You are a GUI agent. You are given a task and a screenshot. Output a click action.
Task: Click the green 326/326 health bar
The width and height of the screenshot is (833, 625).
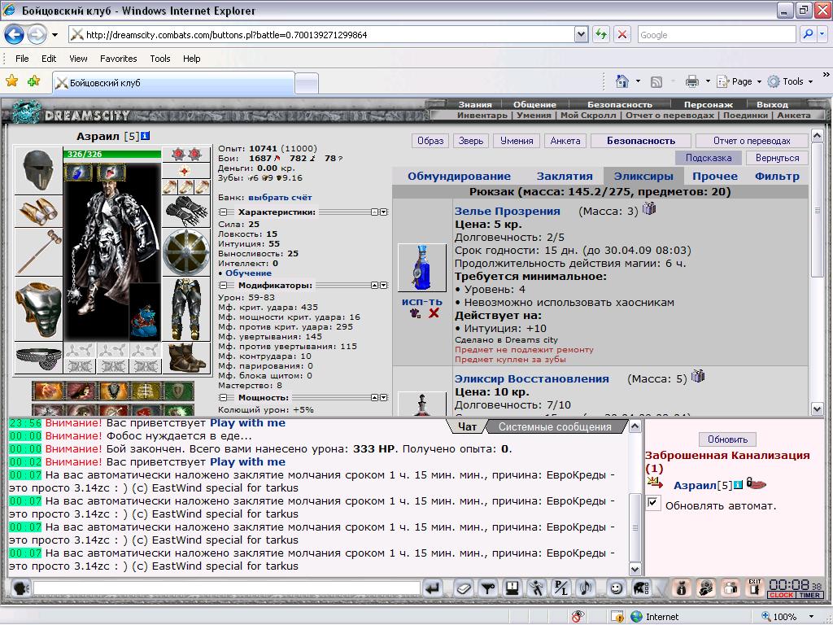(112, 154)
